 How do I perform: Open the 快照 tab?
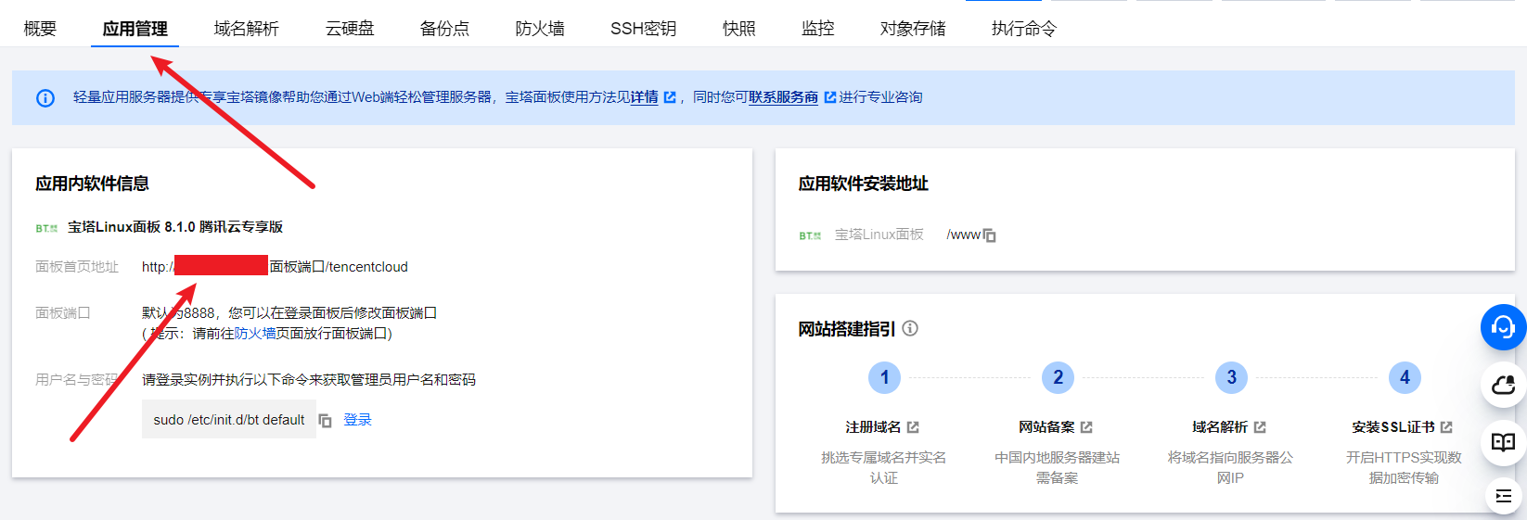[x=738, y=29]
